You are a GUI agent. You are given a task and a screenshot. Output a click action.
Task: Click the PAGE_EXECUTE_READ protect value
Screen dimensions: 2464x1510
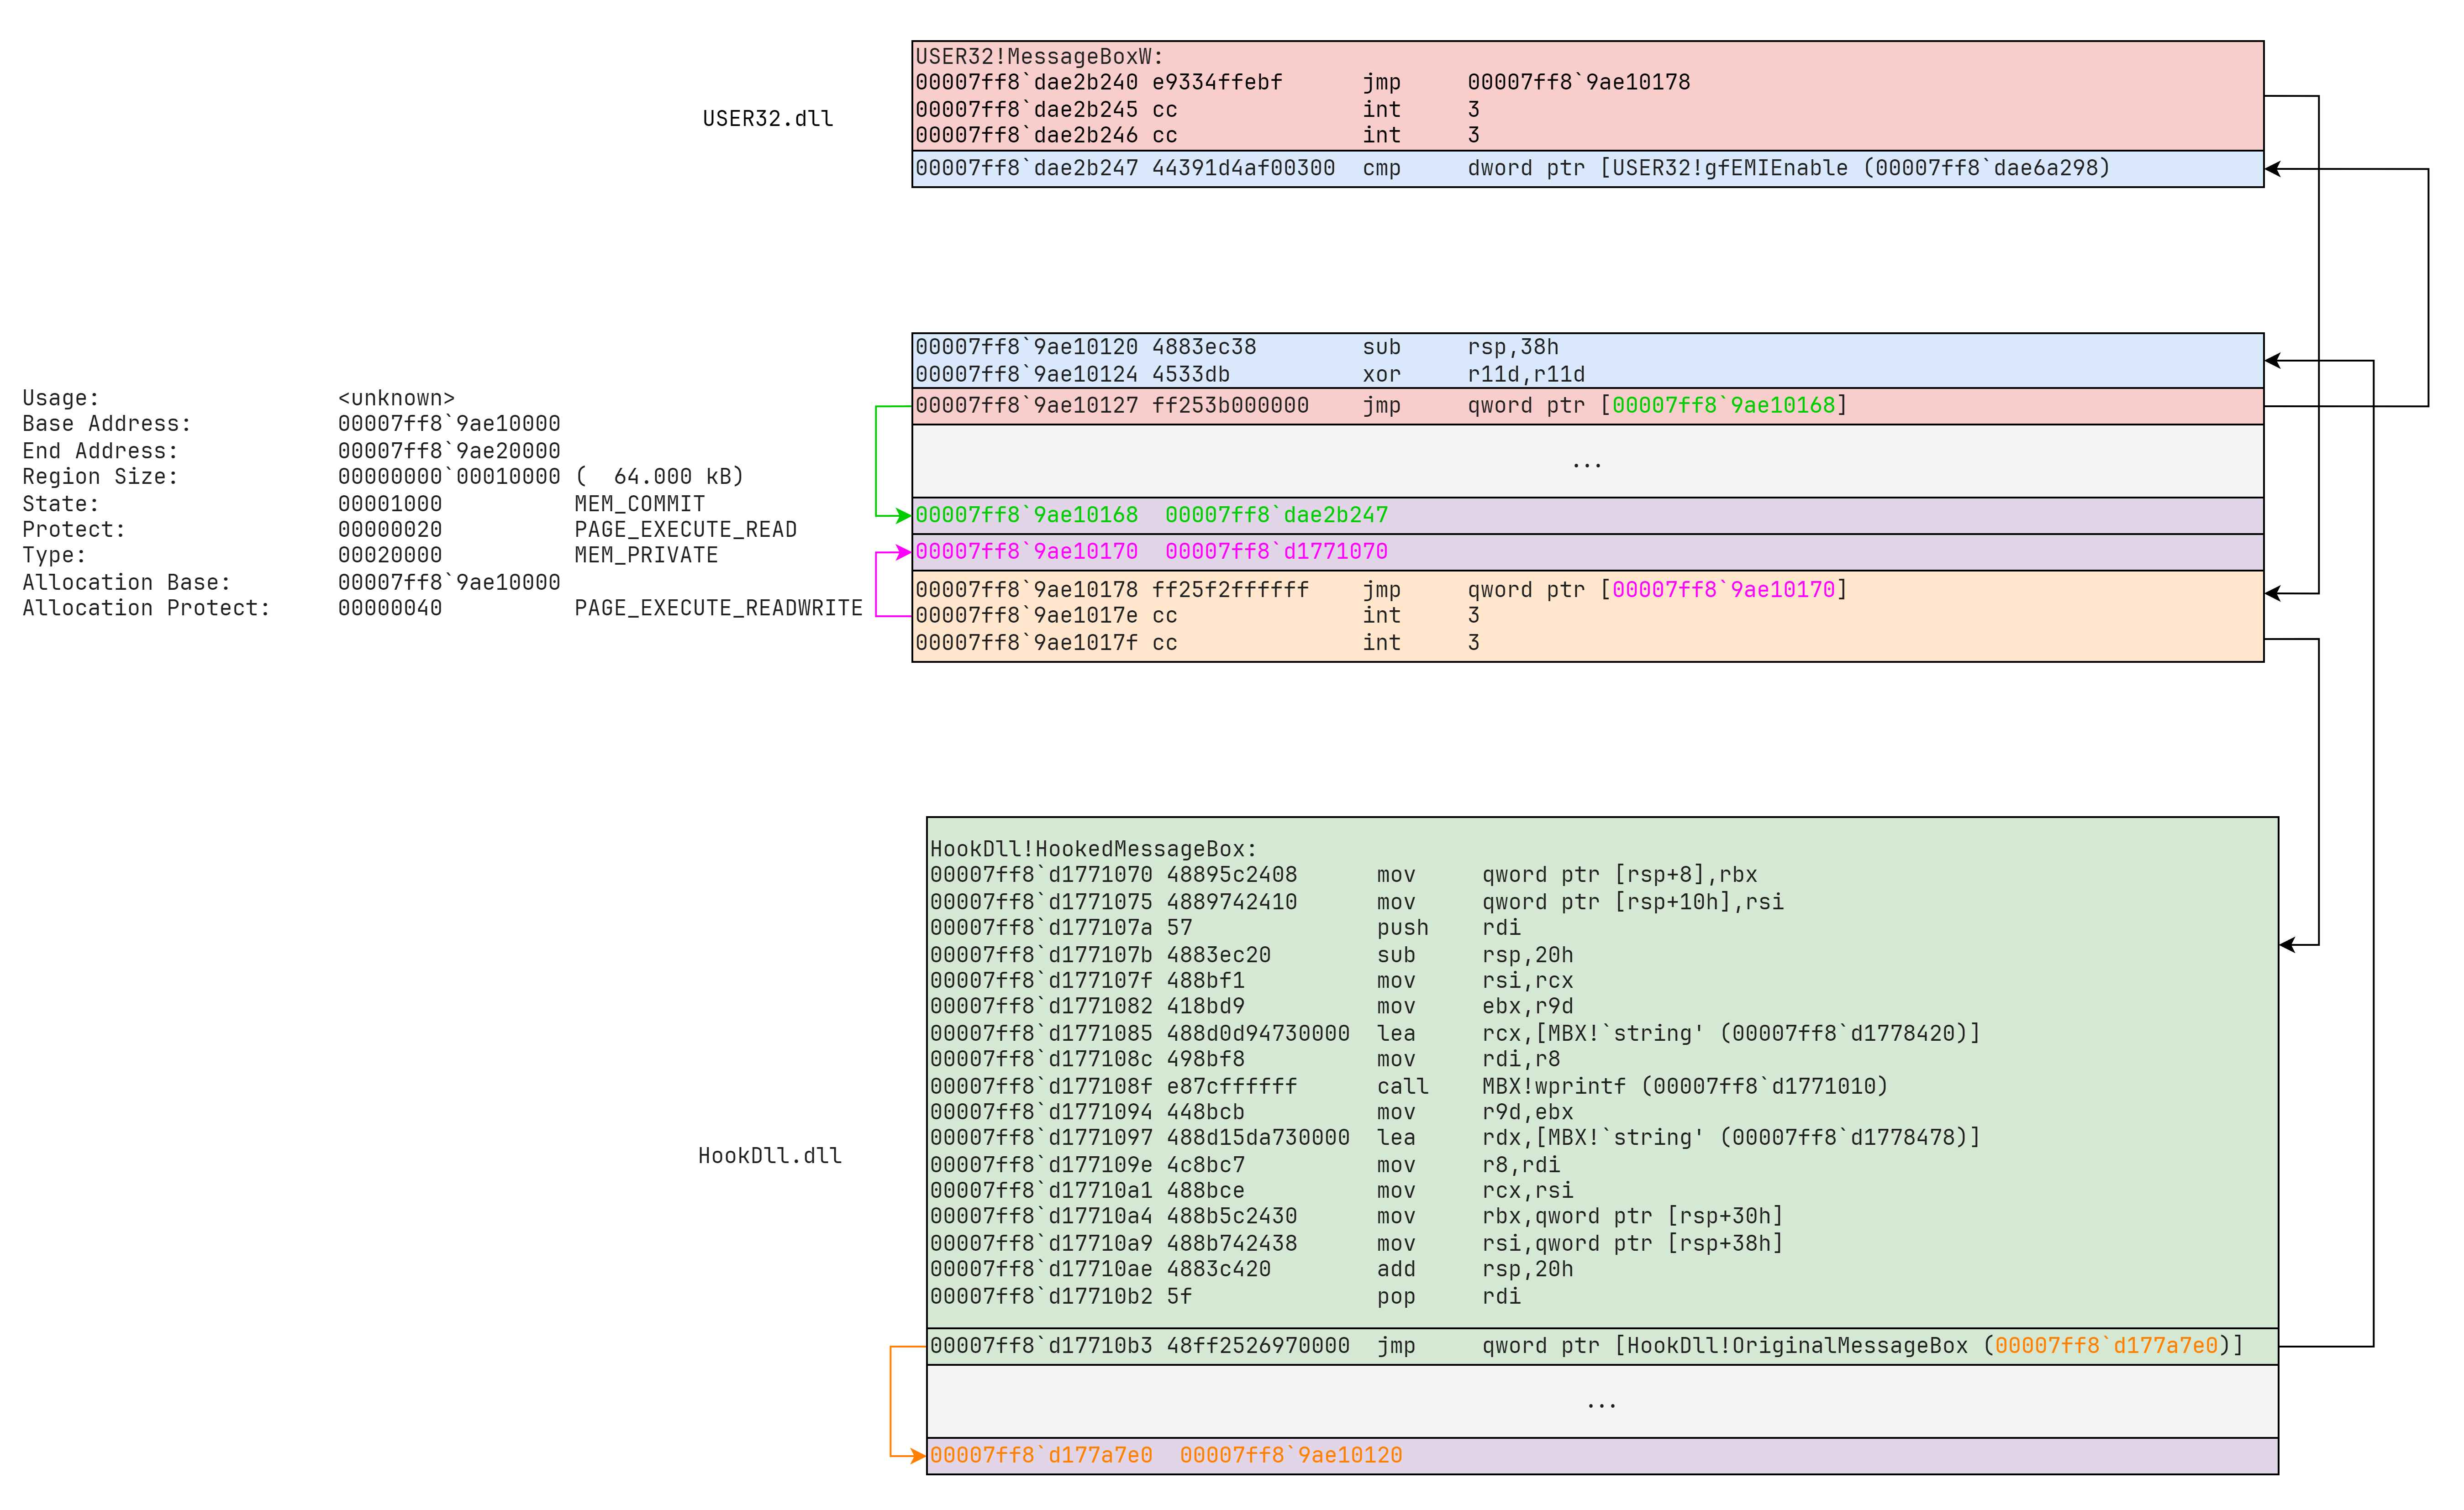pos(685,530)
